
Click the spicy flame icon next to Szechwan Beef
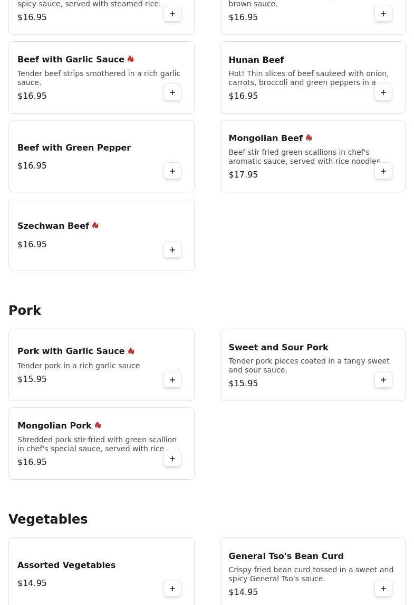click(95, 226)
